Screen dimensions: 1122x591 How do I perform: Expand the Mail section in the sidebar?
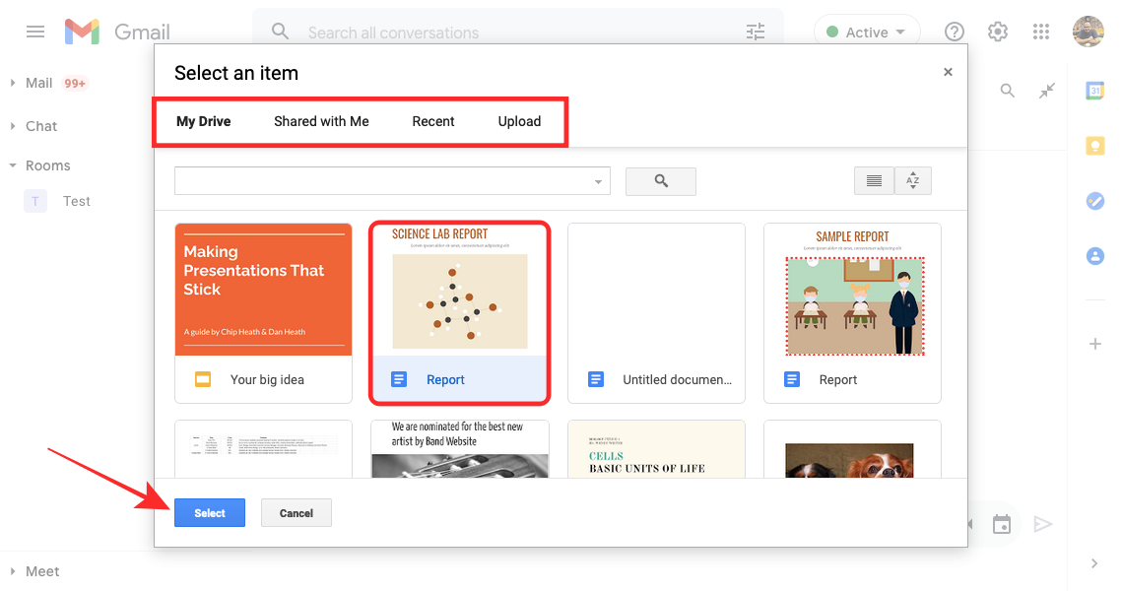13,84
